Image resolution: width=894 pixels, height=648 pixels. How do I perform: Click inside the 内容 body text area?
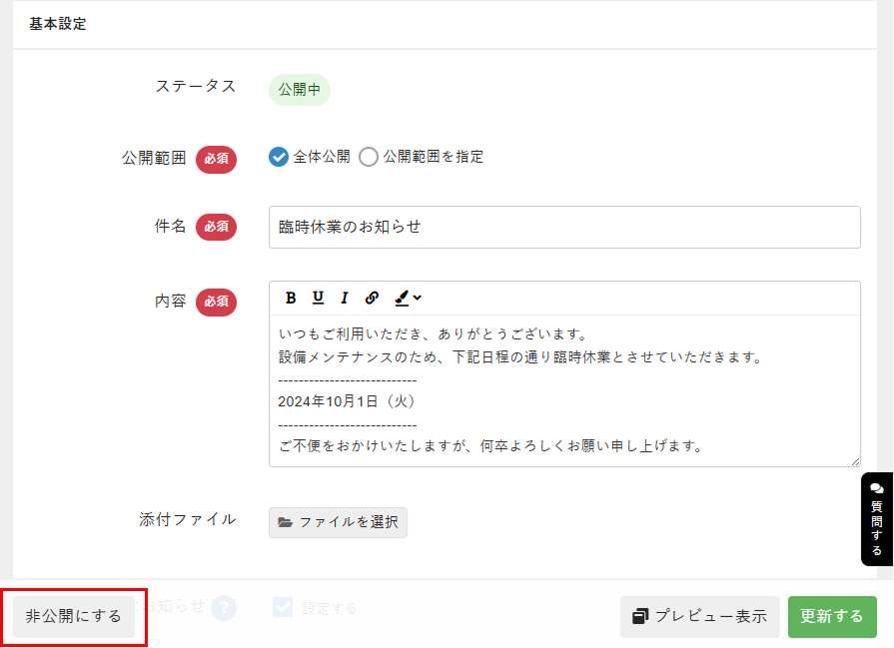tap(564, 390)
